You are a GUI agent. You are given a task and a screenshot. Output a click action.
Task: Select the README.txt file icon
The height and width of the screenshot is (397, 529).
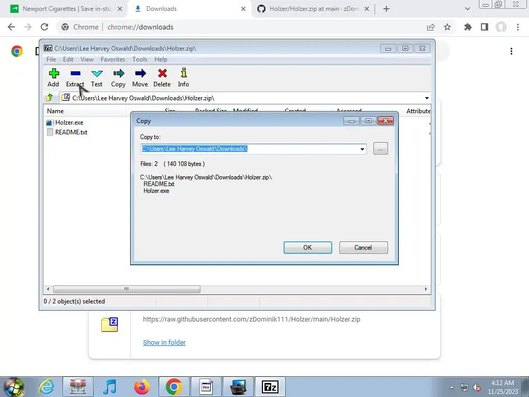50,132
